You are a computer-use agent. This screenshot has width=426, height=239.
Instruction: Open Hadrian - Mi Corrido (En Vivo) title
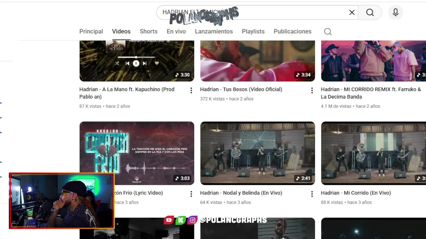(x=356, y=193)
